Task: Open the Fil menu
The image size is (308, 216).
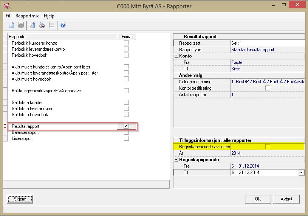Action: coord(8,16)
